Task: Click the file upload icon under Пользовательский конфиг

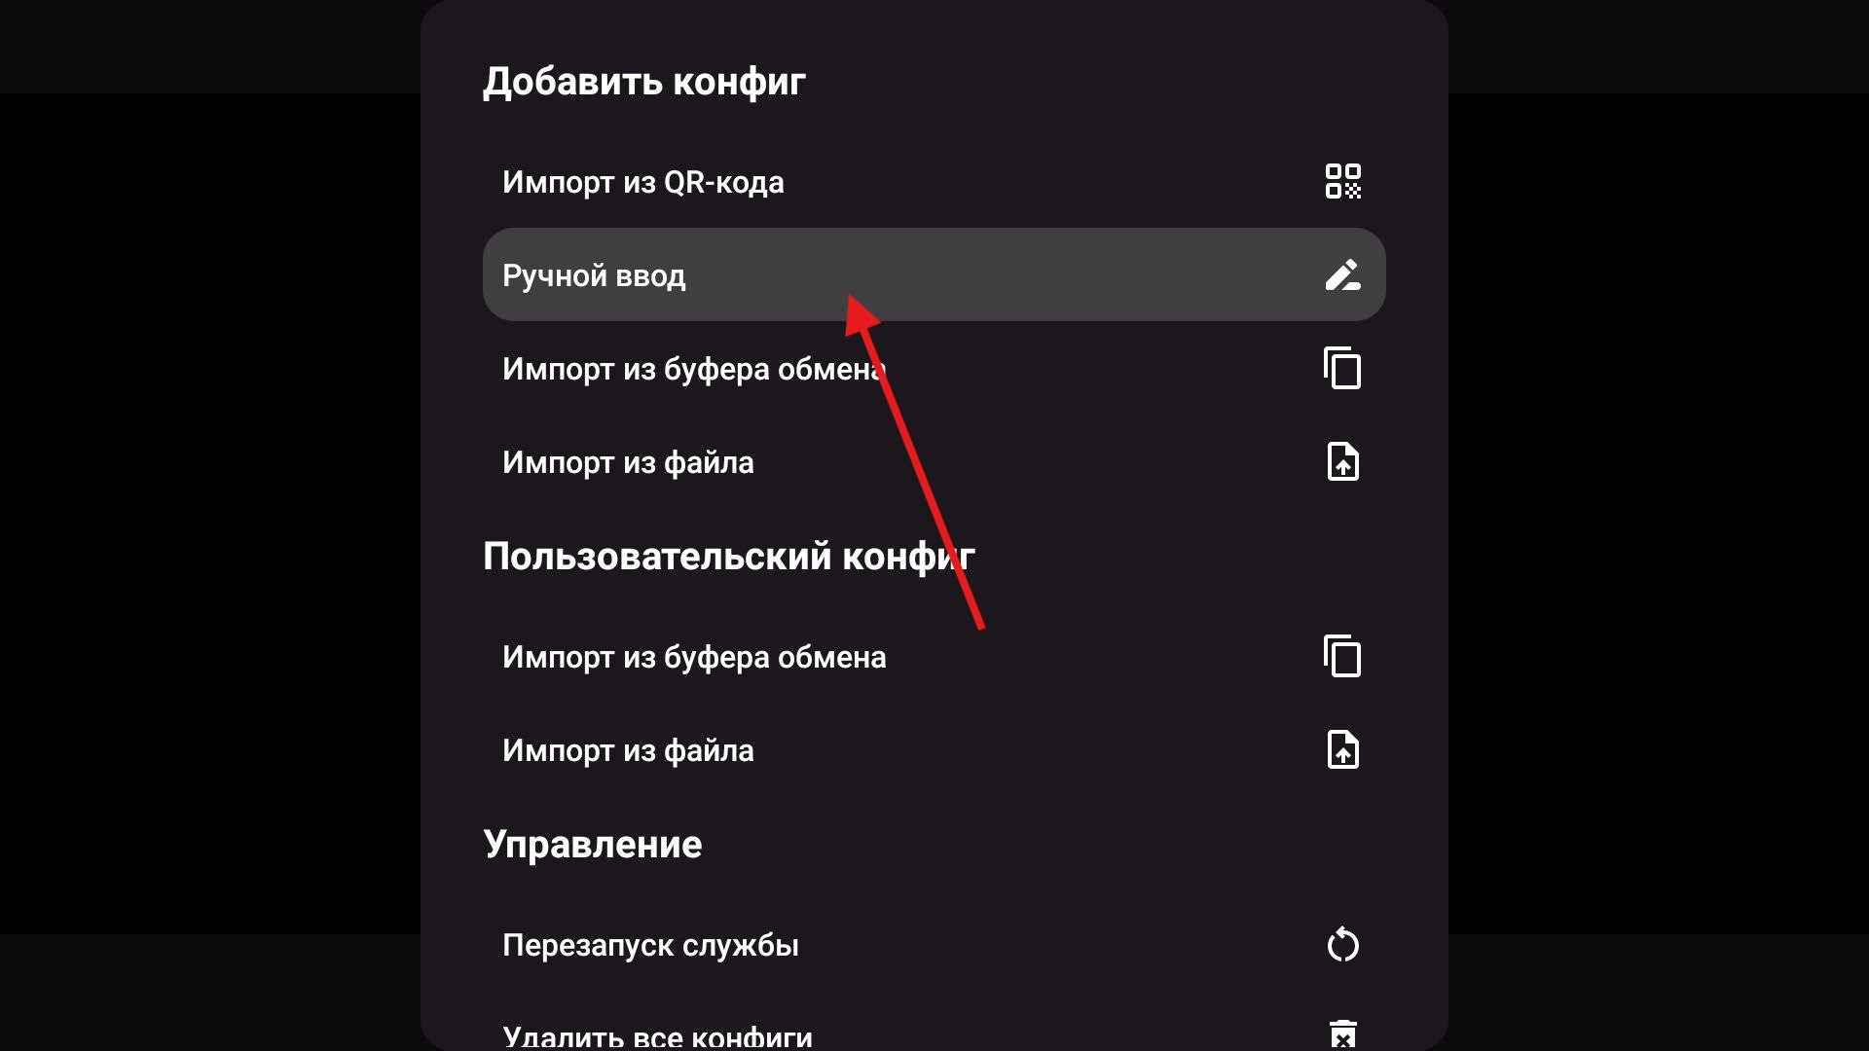Action: (1343, 749)
